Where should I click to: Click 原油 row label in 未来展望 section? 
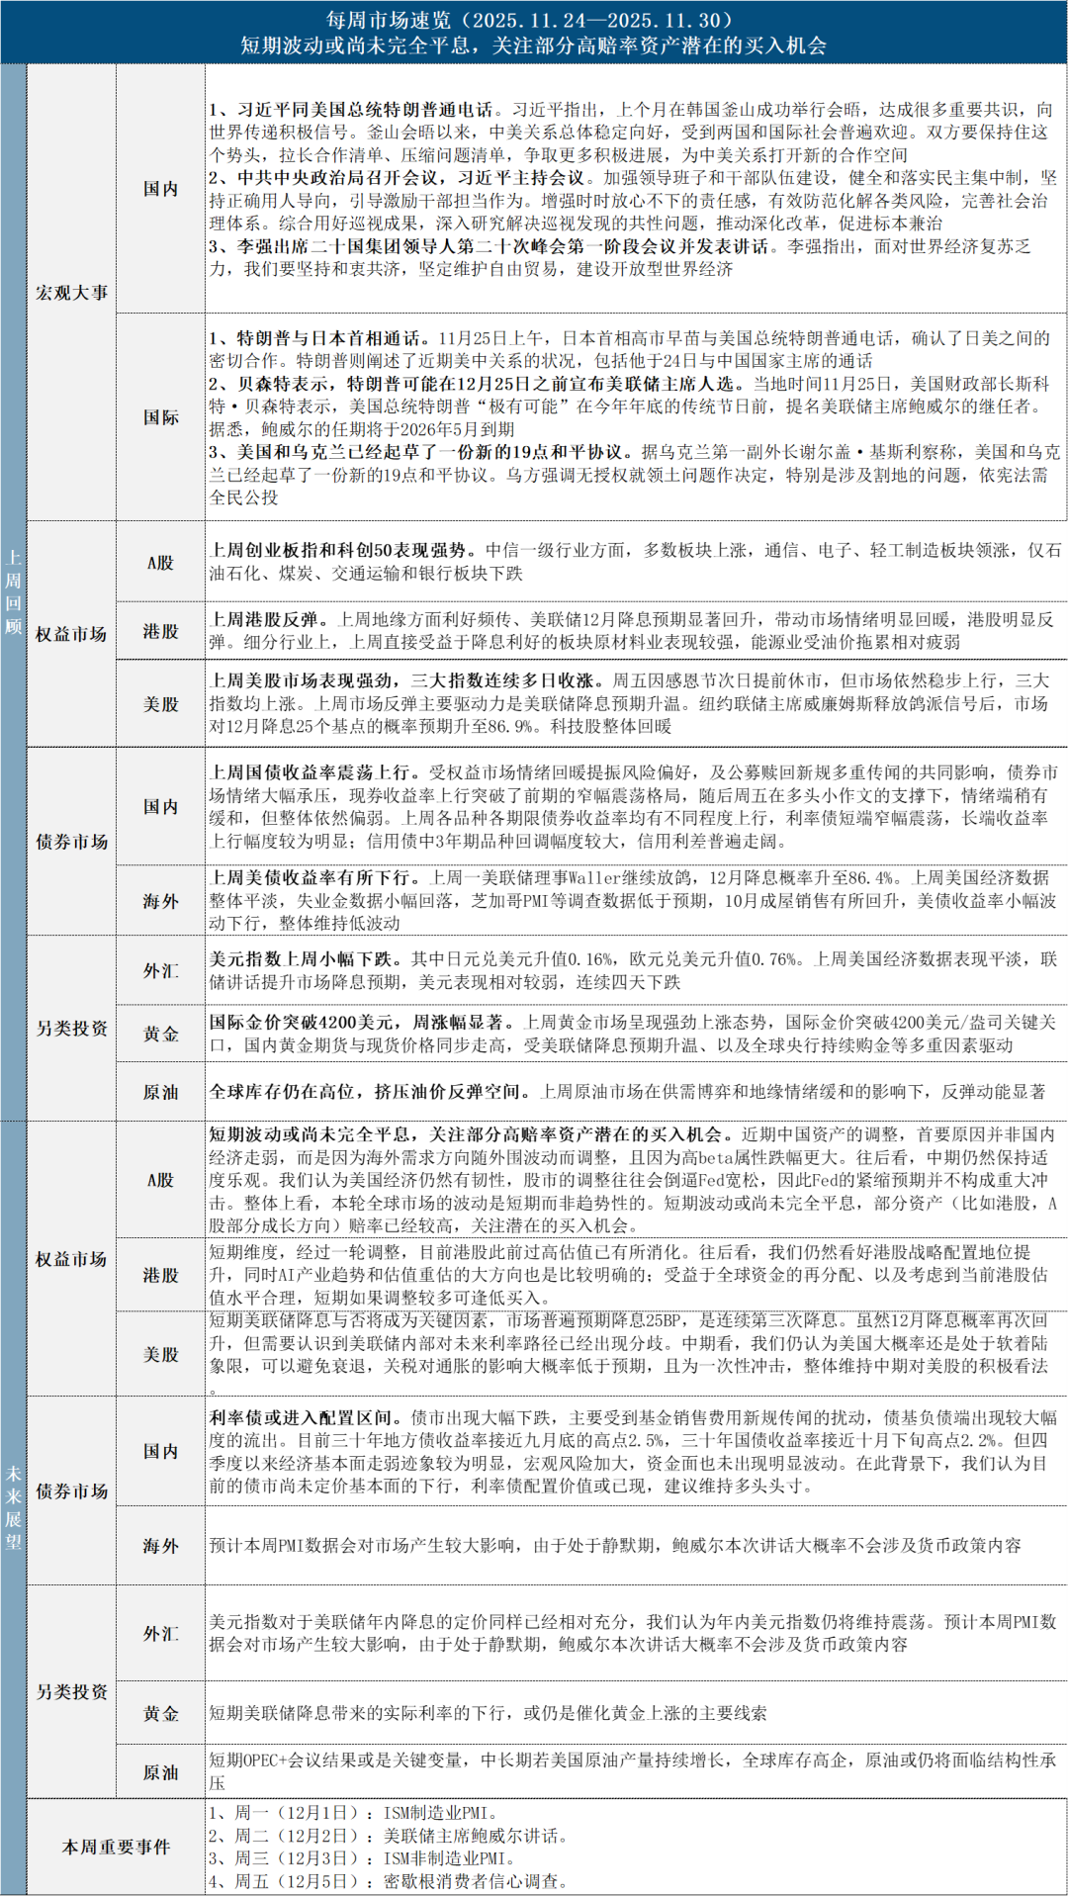[160, 1772]
